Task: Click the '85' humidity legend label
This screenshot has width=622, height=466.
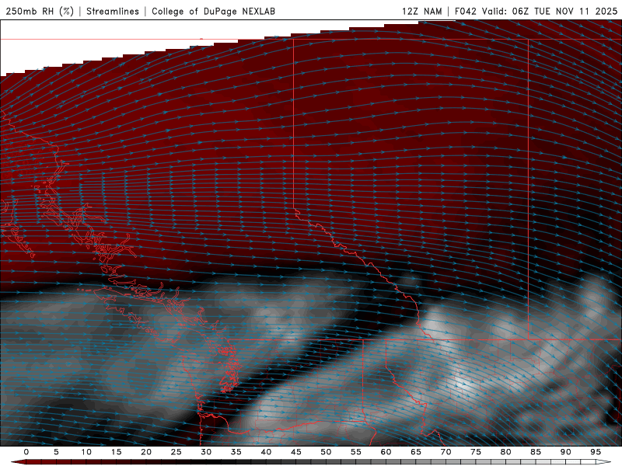Action: [536, 452]
